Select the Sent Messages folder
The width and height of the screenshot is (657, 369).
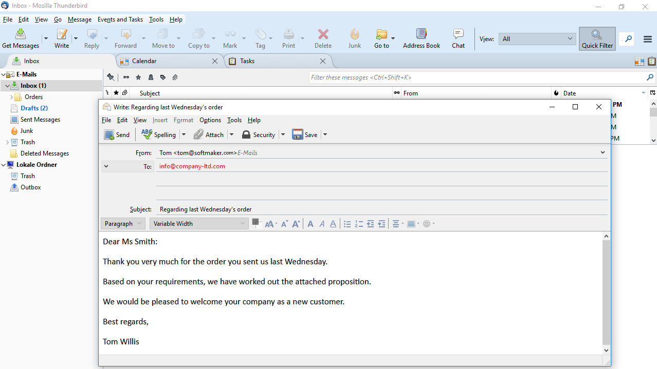point(40,120)
